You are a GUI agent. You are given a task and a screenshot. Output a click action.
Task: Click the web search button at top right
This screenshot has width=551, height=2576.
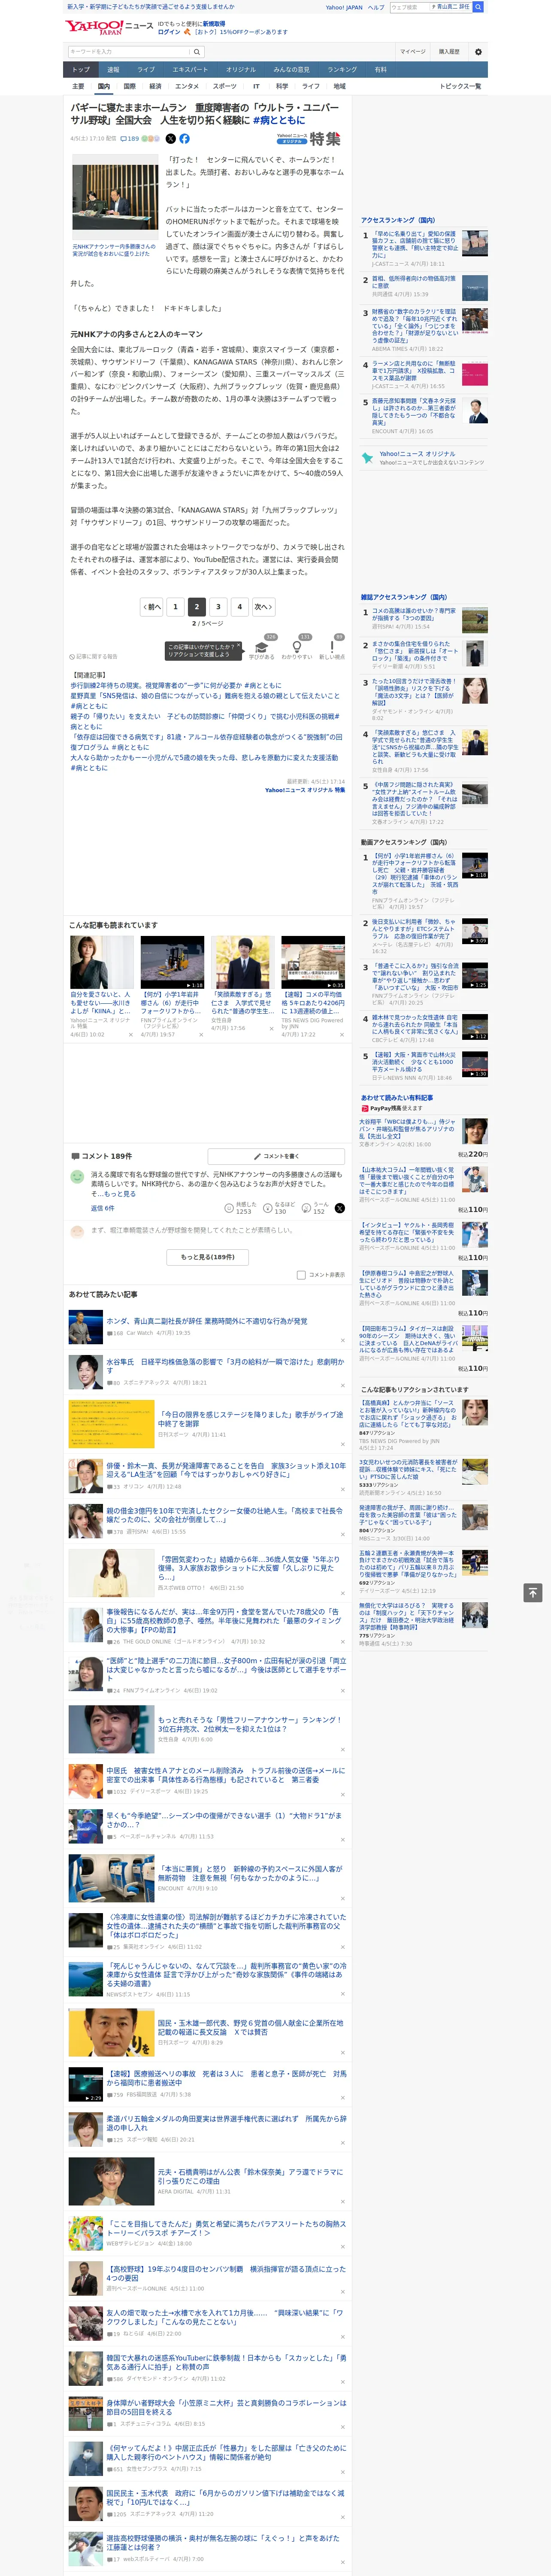pos(478,7)
